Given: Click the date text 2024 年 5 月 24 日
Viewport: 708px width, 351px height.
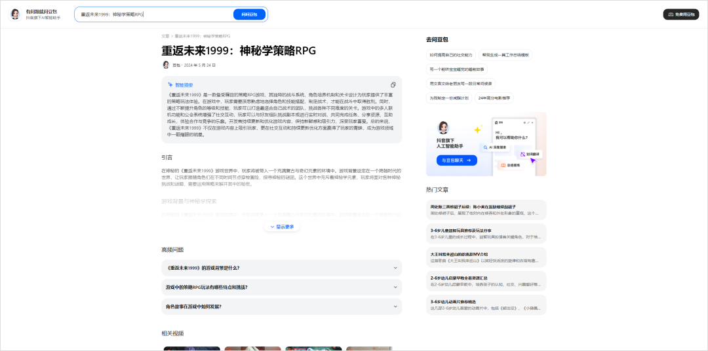Looking at the screenshot, I should (199, 65).
